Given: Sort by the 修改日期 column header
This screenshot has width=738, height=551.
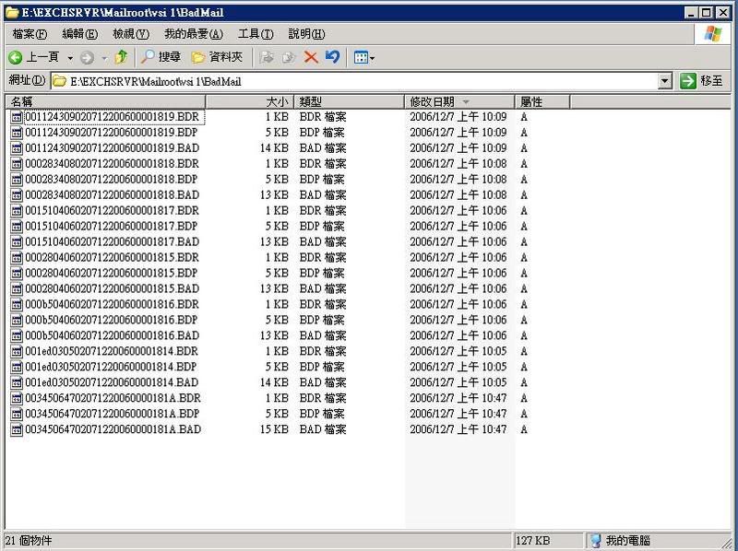Looking at the screenshot, I should [x=432, y=101].
